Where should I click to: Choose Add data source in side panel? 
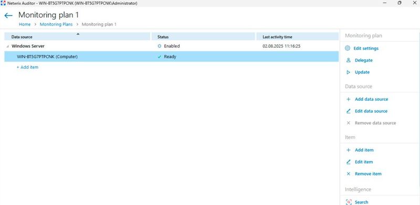point(371,99)
